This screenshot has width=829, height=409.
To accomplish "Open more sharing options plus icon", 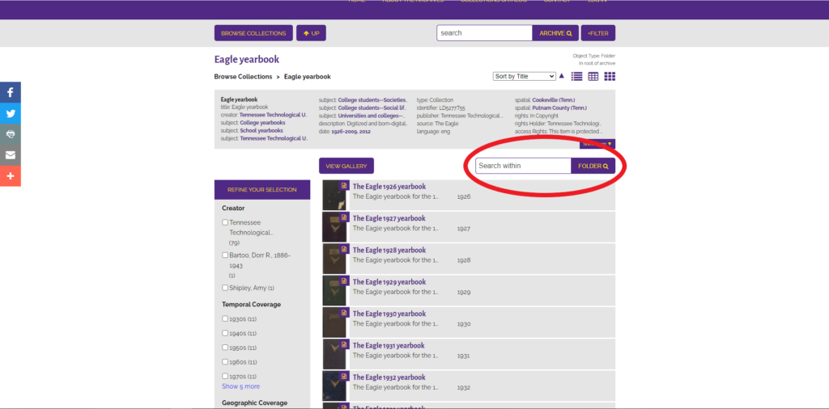I will 10,175.
